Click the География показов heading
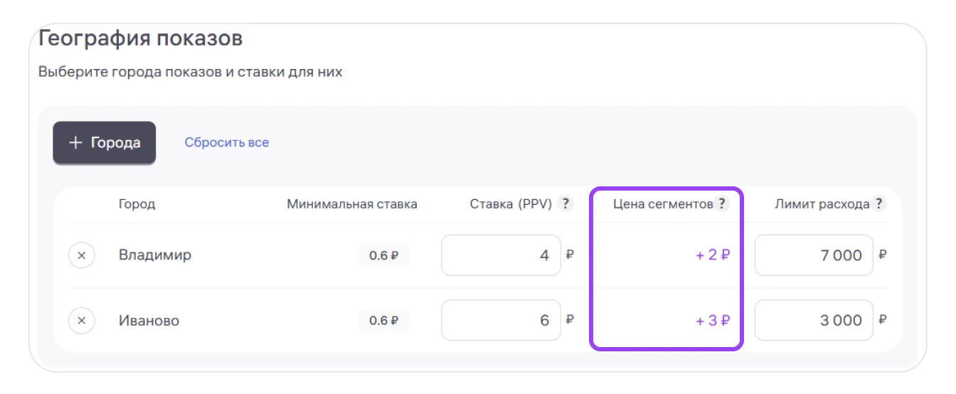956x394 pixels. coord(140,38)
